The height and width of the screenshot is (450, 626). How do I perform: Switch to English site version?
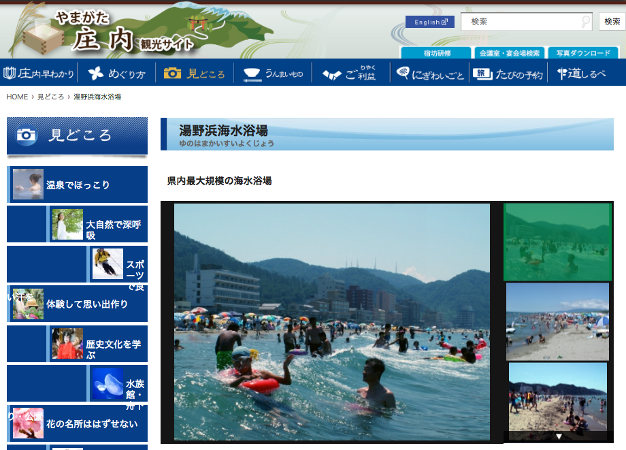(x=430, y=22)
